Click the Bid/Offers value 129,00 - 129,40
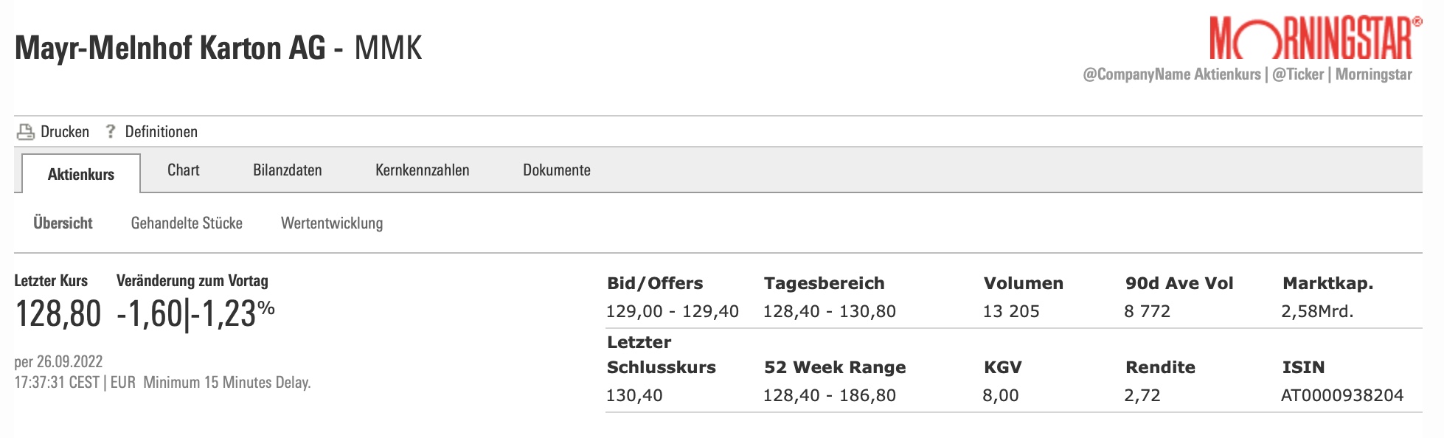This screenshot has height=438, width=1444. pos(672,311)
